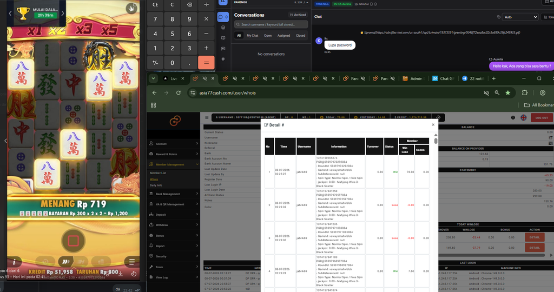Open the Chrome profile avatar
The width and height of the screenshot is (554, 292).
coord(542,92)
